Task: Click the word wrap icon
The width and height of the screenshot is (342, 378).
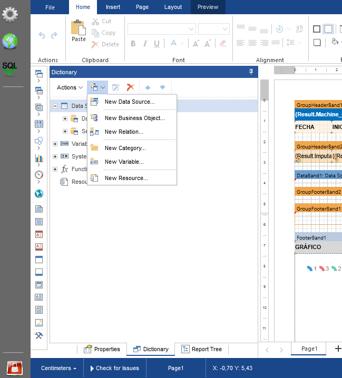Action: point(299,29)
